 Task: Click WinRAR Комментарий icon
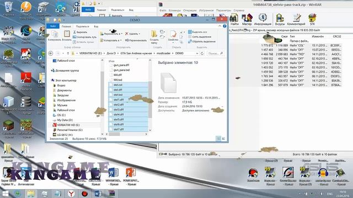296,20
